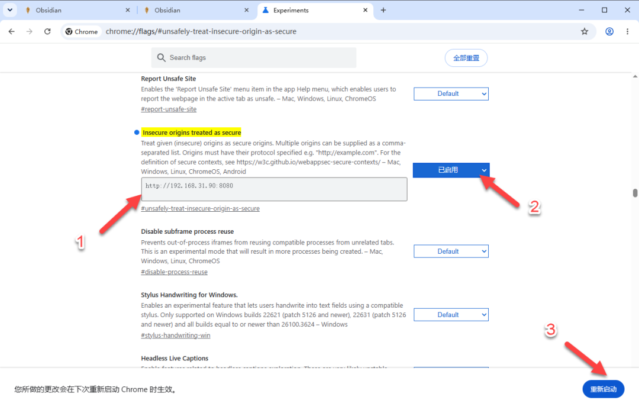Close the Experiments tab

tap(365, 10)
